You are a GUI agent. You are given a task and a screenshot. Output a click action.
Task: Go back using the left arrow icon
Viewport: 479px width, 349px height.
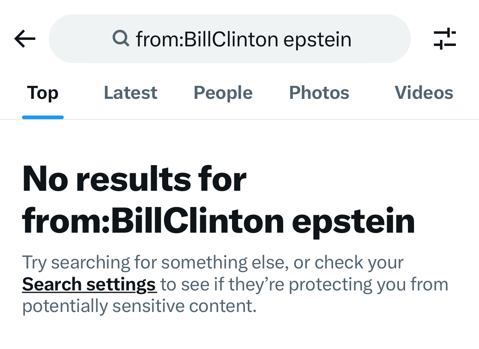(x=25, y=39)
